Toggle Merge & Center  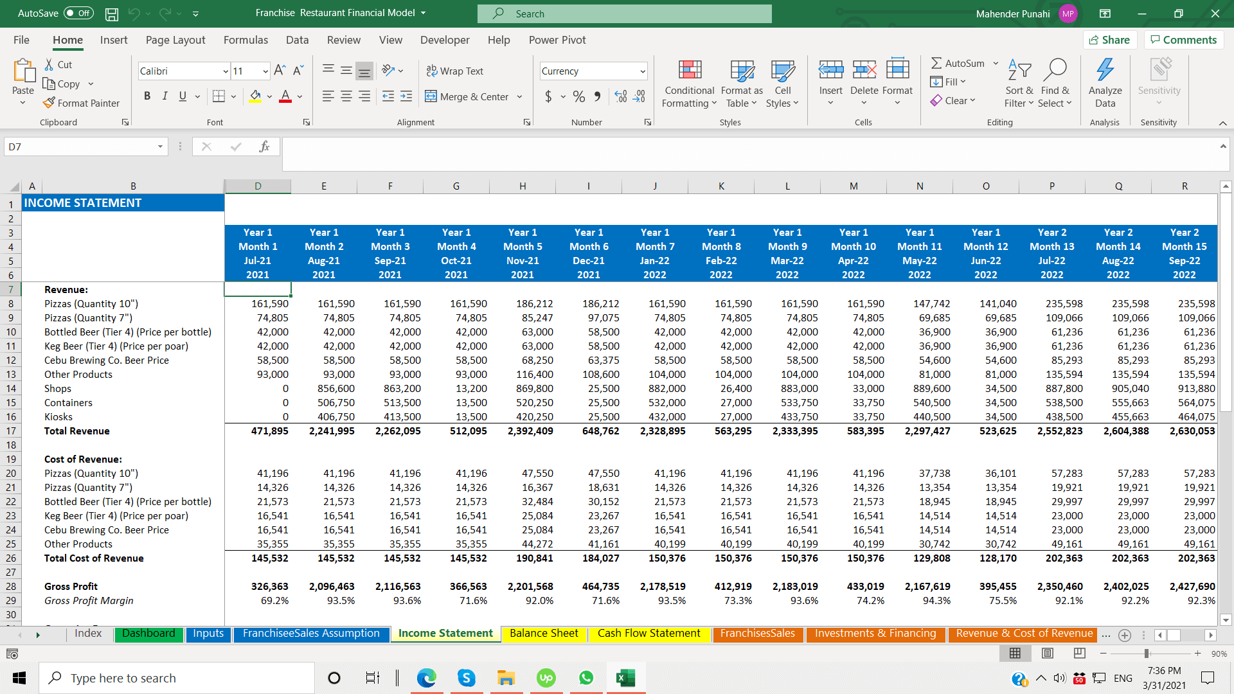(467, 96)
